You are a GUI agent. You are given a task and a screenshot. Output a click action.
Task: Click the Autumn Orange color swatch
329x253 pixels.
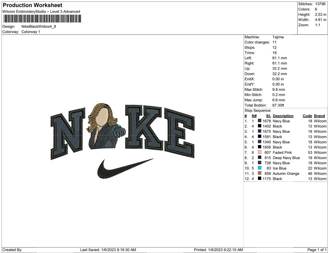(260, 173)
